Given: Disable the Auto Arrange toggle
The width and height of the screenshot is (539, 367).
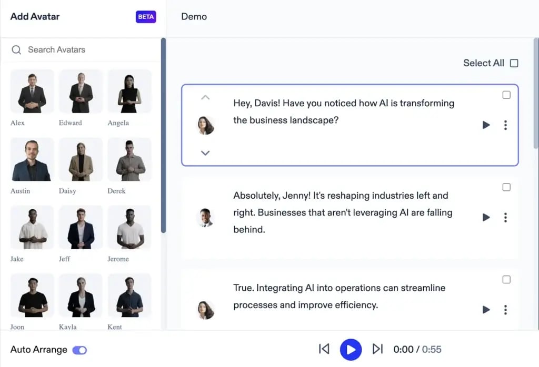Looking at the screenshot, I should point(79,350).
